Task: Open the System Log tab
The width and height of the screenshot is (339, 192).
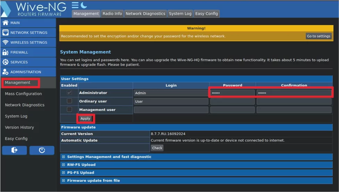Action: click(x=180, y=14)
